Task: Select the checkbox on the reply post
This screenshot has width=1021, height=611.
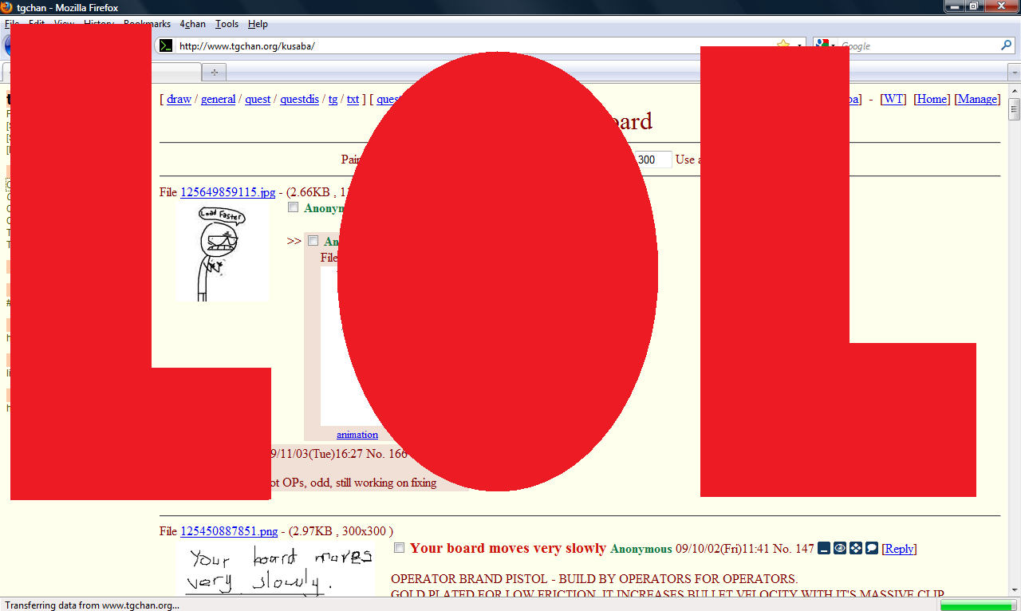Action: click(313, 241)
